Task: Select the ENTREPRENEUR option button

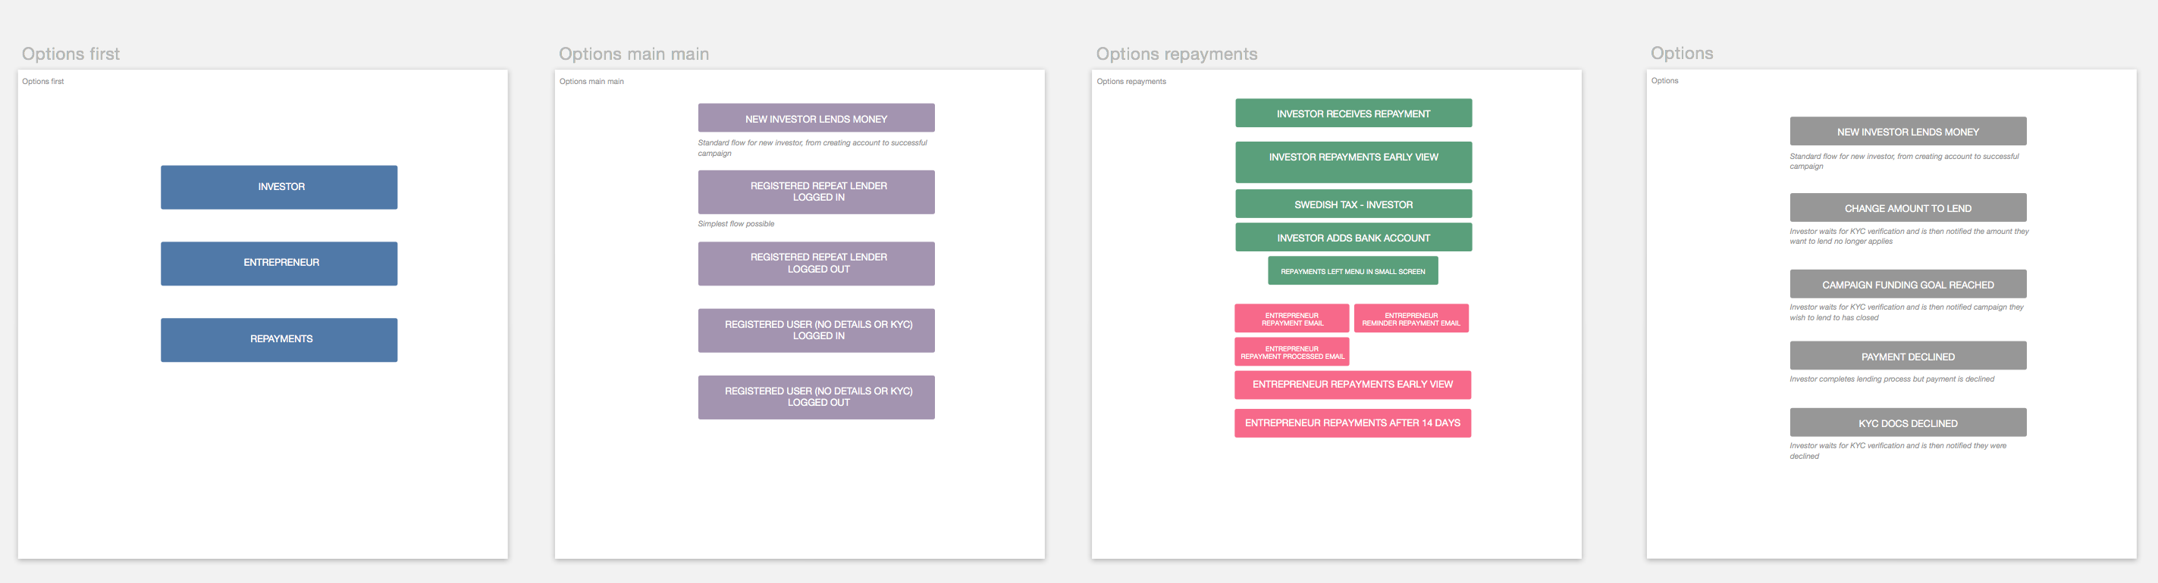Action: (x=279, y=263)
